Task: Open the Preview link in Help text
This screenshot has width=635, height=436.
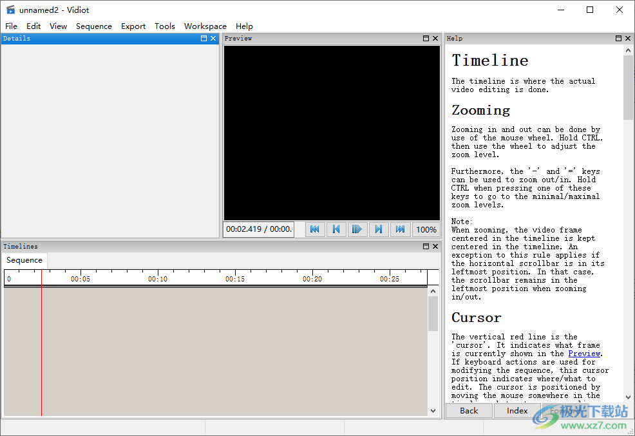Action: [584, 354]
